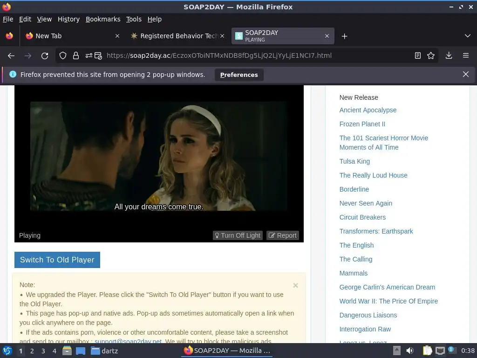Reload the current page
Image resolution: width=477 pixels, height=358 pixels.
pyautogui.click(x=45, y=56)
